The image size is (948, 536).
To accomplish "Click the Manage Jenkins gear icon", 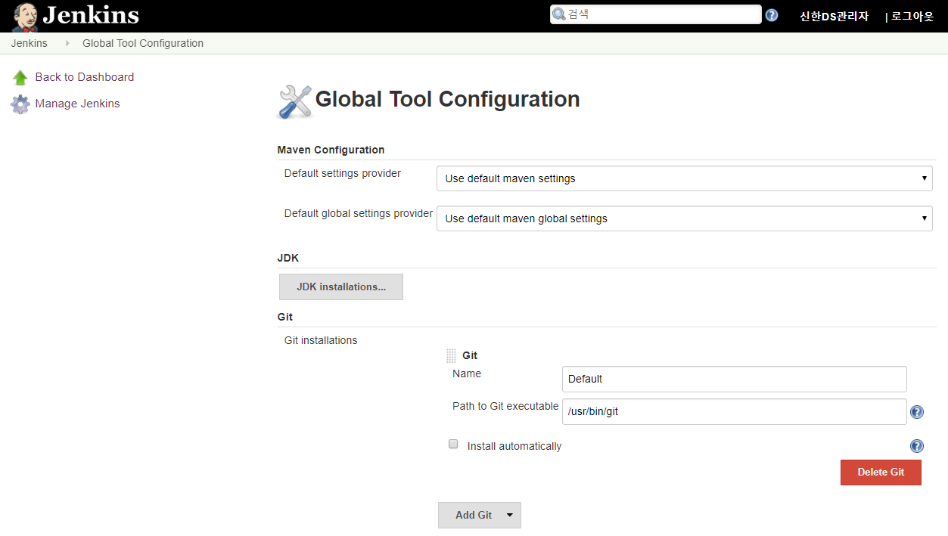I will point(20,104).
